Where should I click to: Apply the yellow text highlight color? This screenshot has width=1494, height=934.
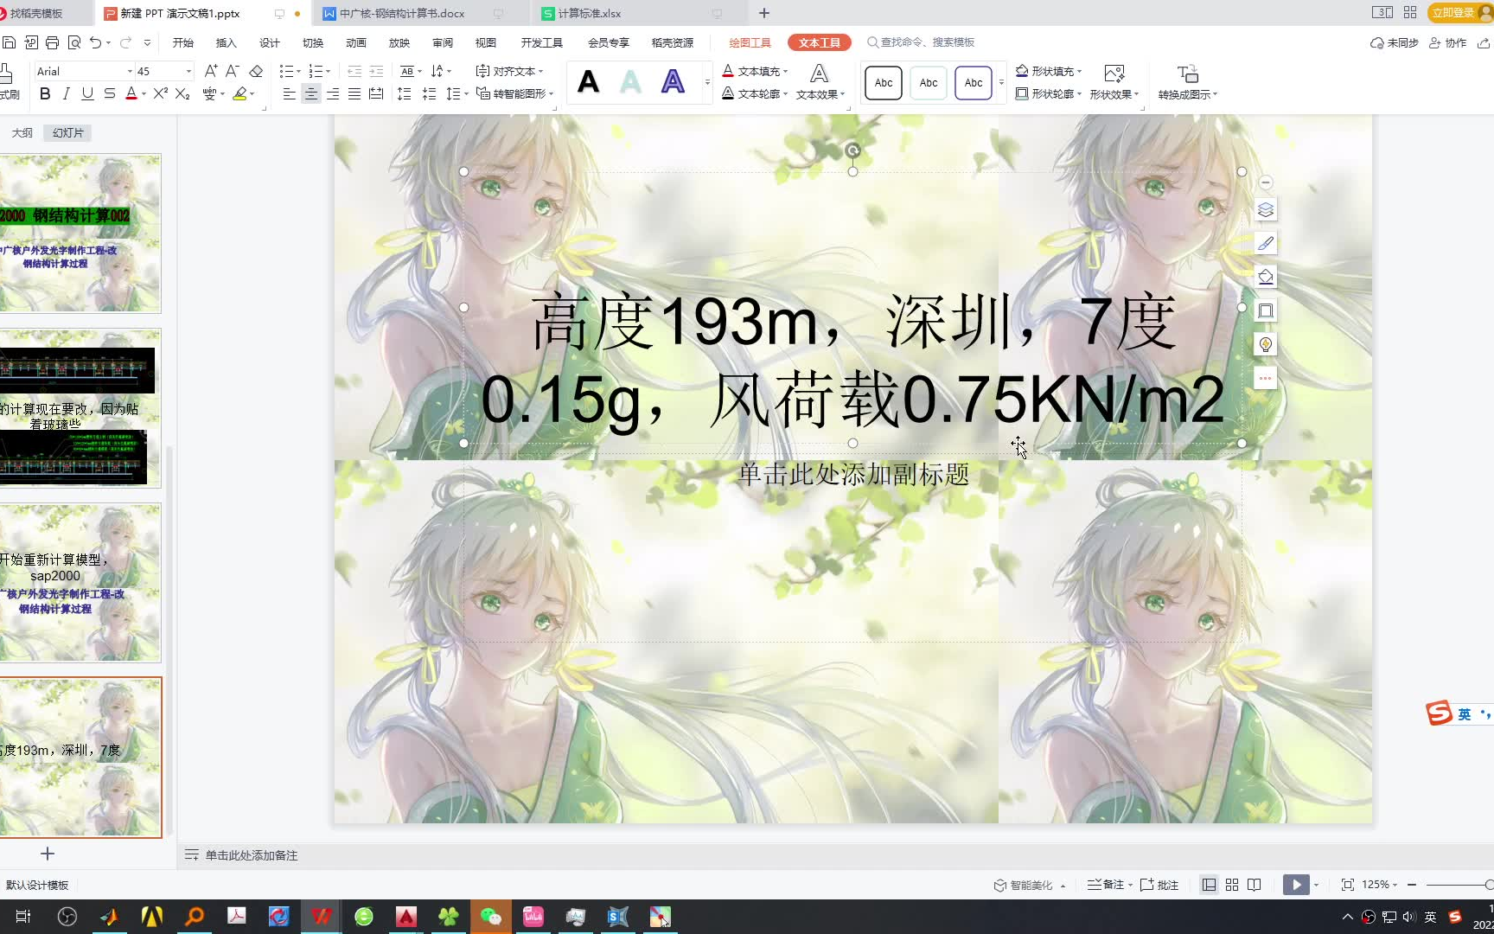coord(240,93)
